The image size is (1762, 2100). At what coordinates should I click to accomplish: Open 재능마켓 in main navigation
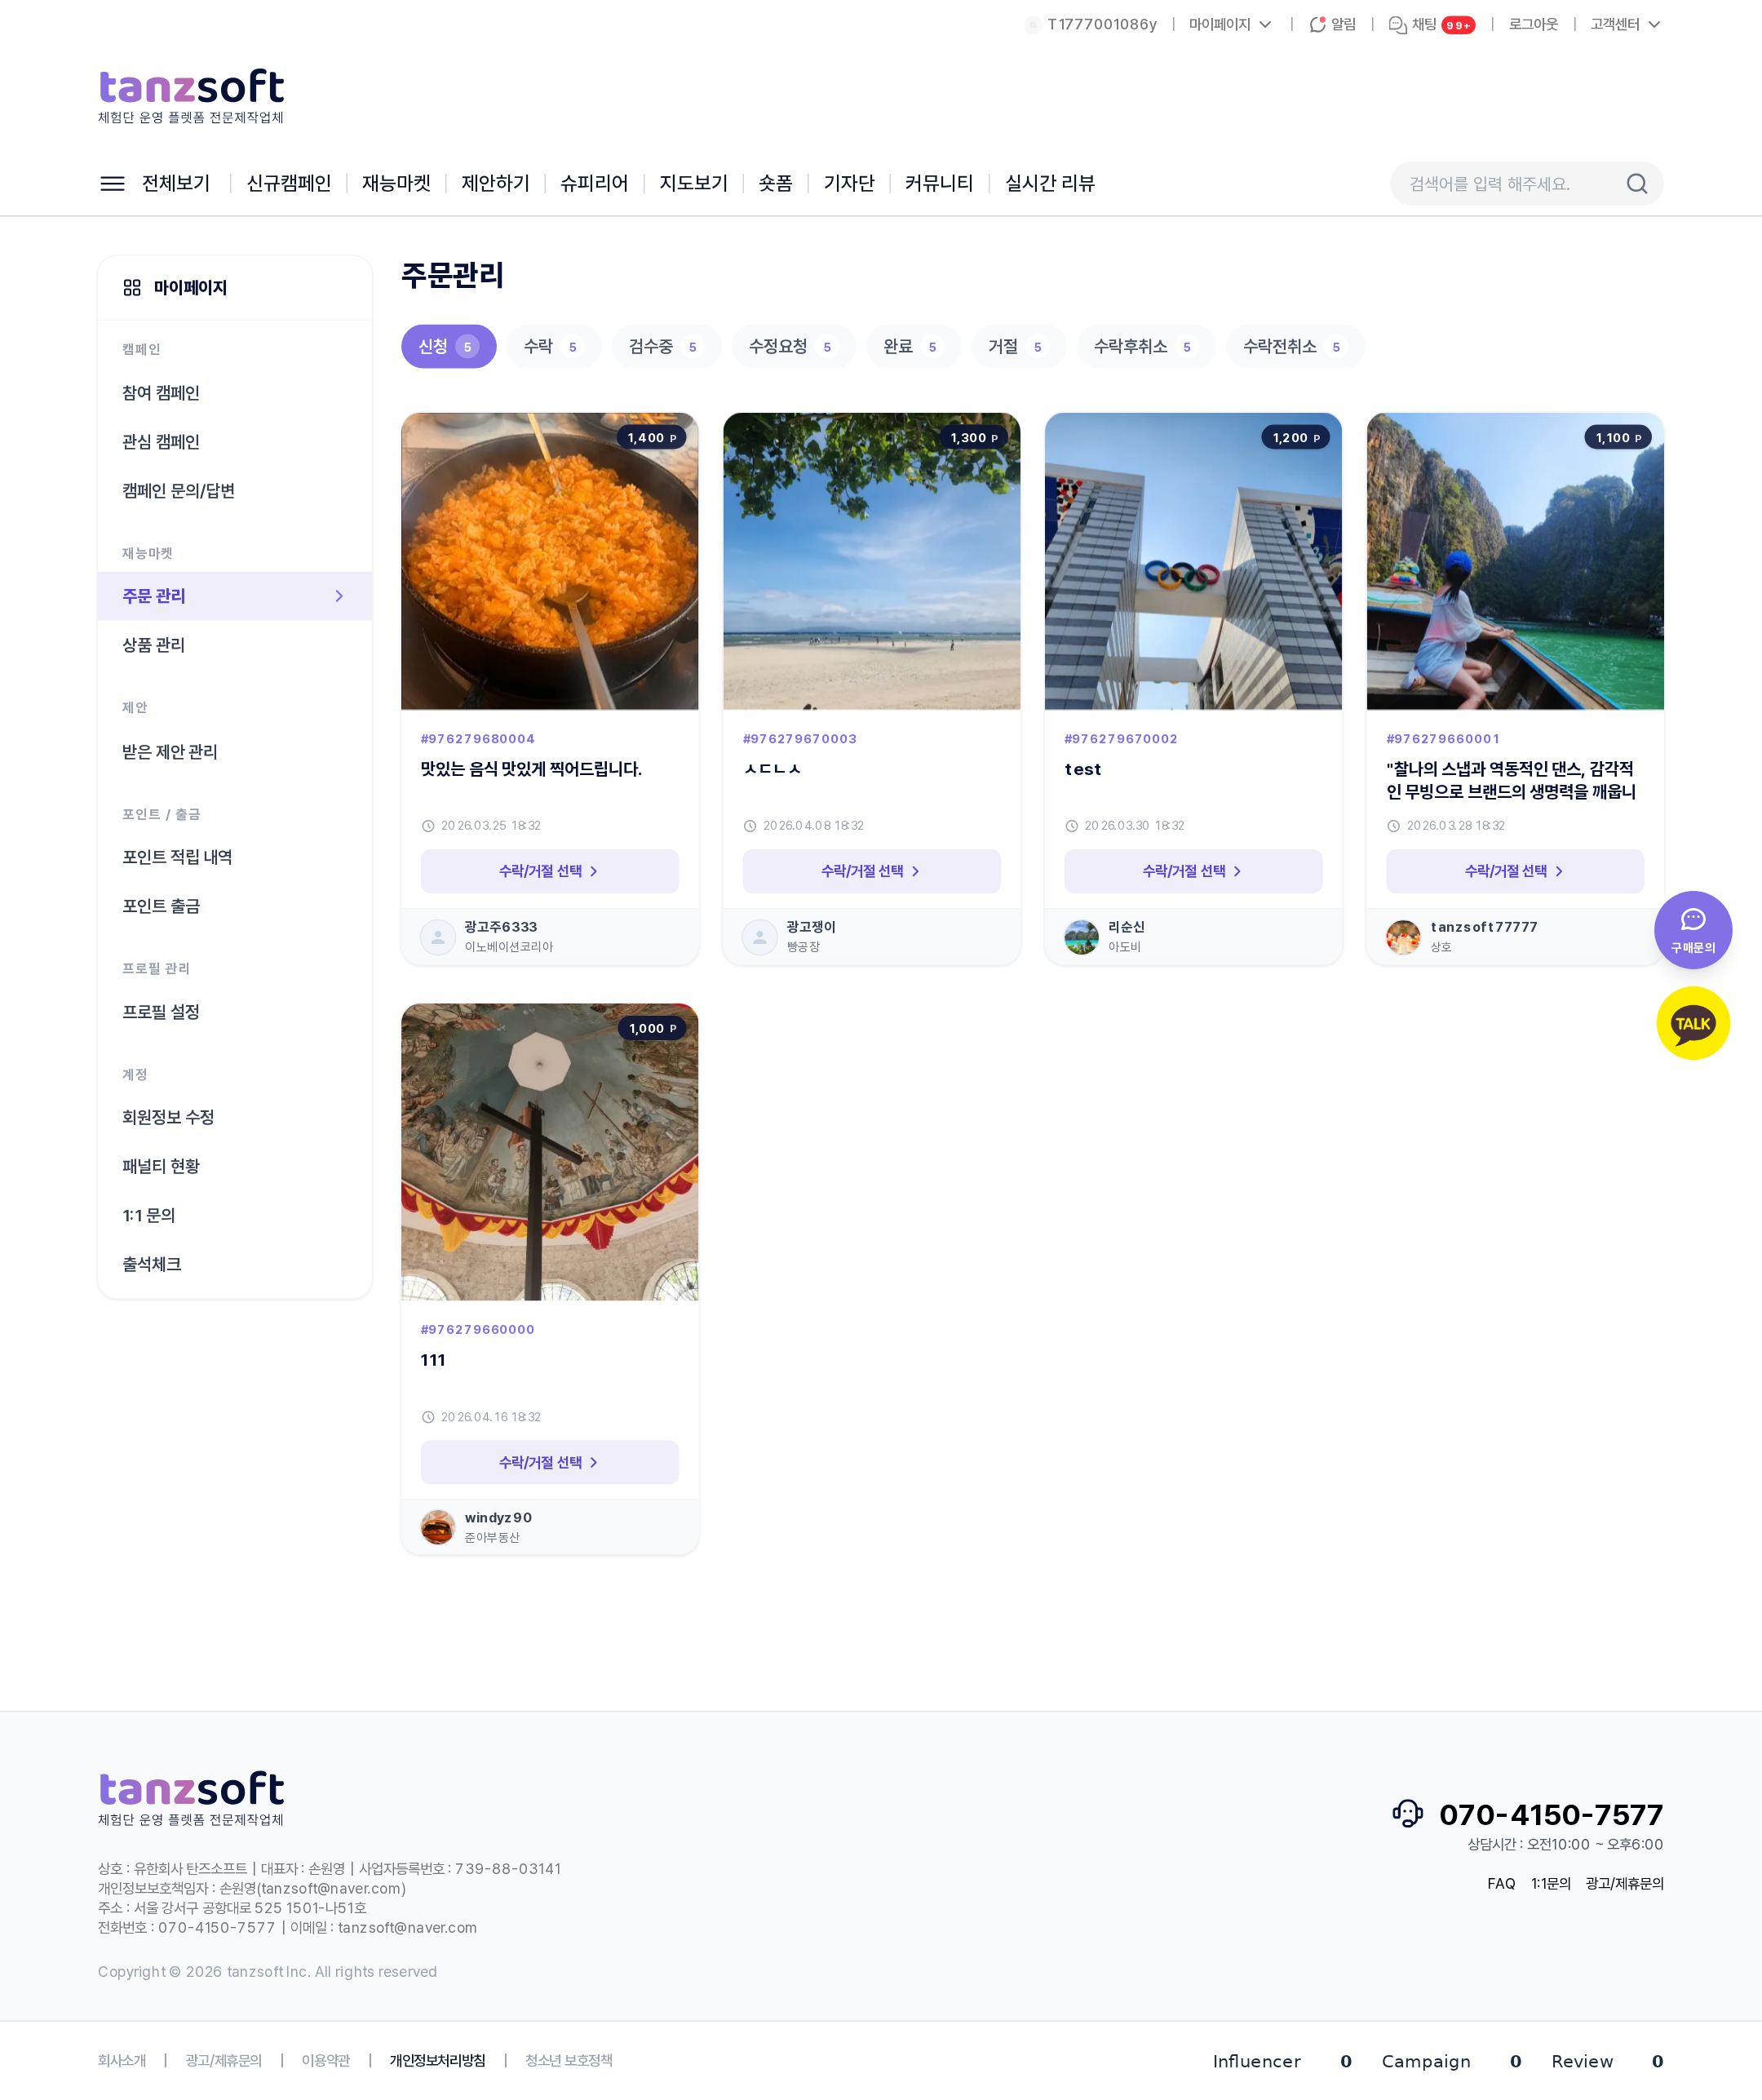tap(396, 183)
